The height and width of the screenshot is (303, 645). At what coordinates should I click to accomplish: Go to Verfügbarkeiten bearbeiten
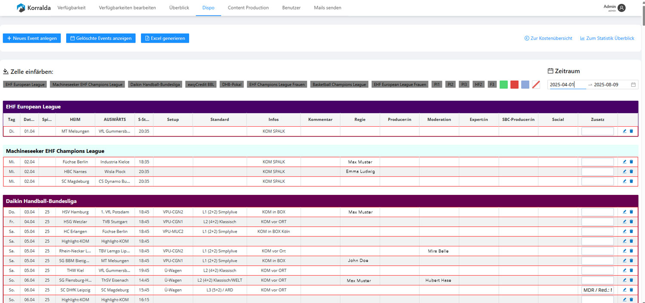pos(127,8)
